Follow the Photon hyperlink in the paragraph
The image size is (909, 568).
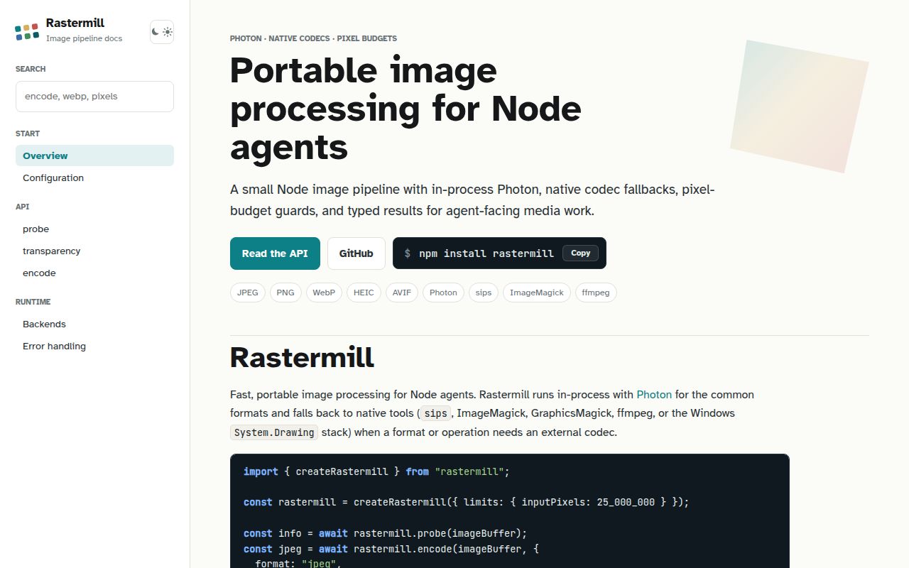click(654, 395)
